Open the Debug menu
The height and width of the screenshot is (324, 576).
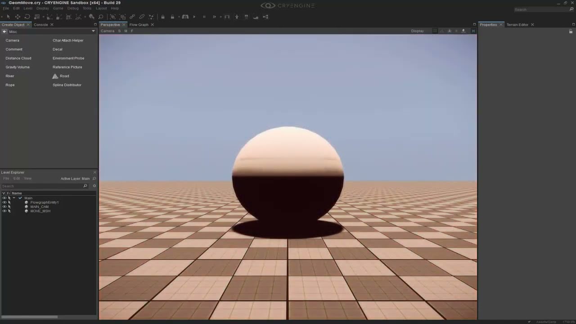click(x=73, y=9)
